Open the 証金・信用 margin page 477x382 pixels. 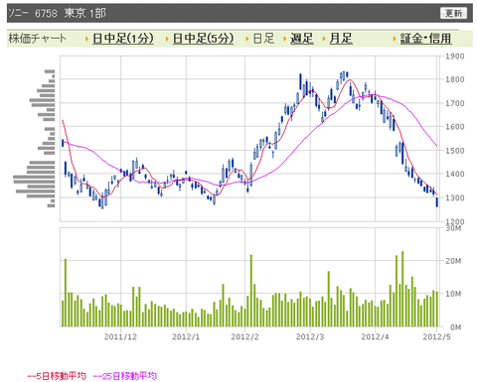[425, 39]
